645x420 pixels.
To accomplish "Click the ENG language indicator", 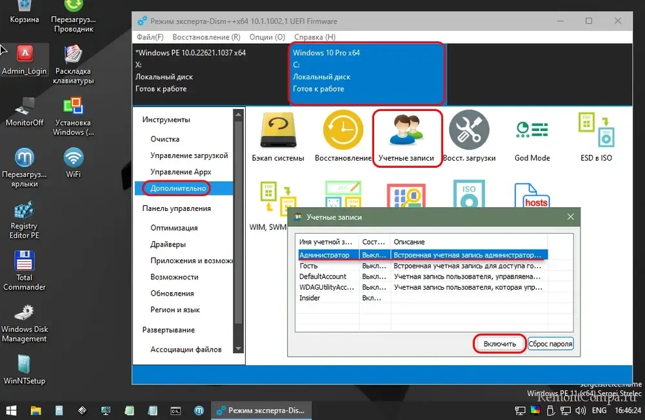I will (x=599, y=410).
